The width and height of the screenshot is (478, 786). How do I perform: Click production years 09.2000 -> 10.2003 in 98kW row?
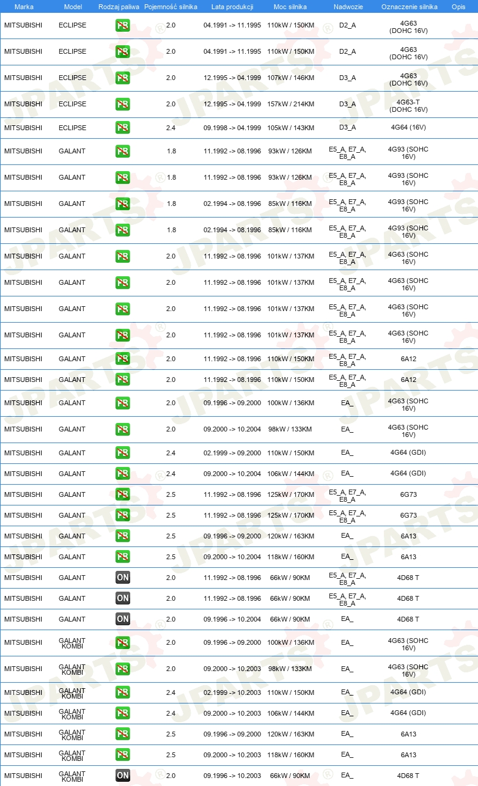[232, 669]
